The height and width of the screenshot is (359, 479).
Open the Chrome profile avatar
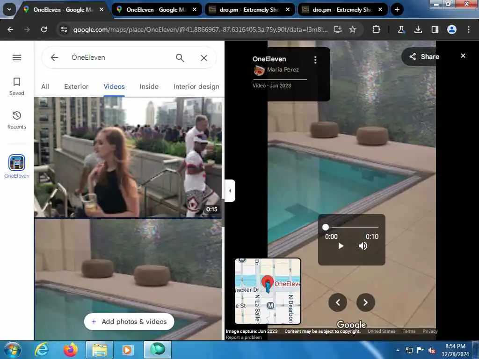452,29
